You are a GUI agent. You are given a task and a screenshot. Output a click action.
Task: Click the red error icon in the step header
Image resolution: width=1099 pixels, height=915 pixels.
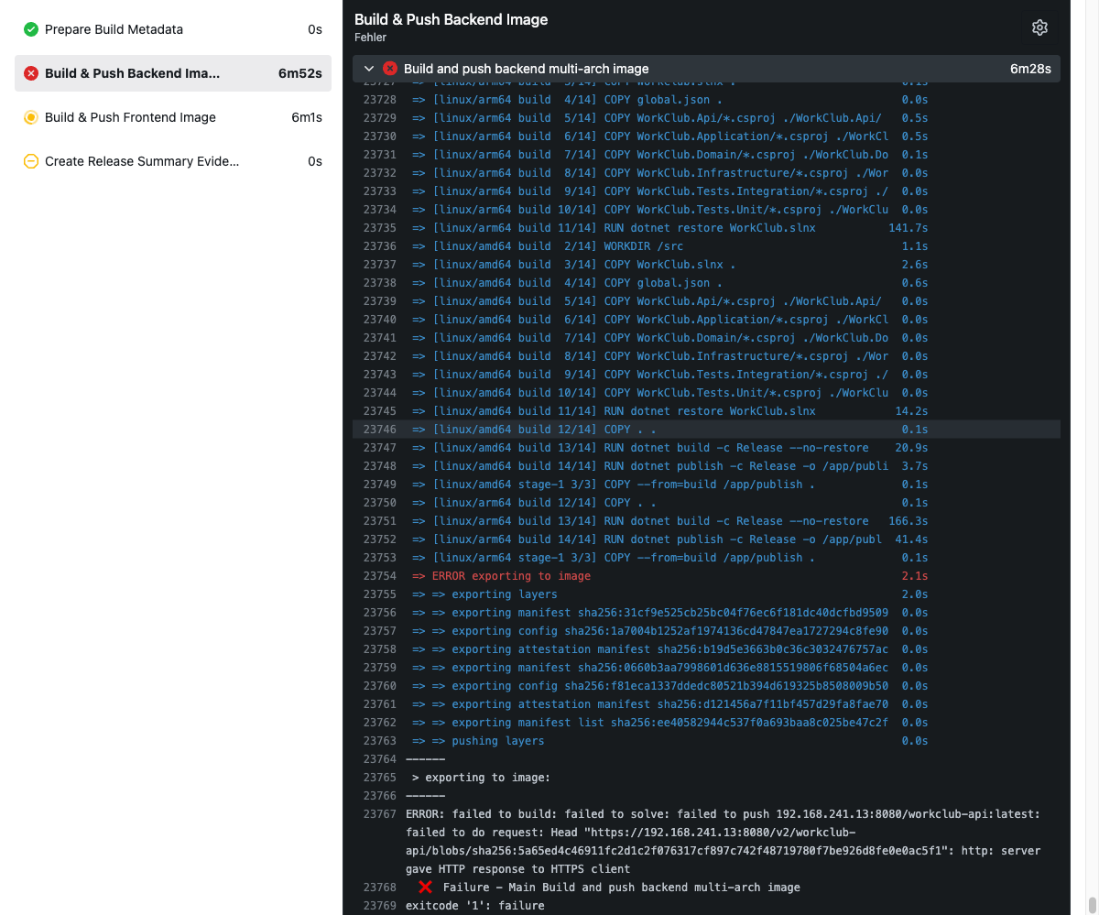click(x=390, y=69)
